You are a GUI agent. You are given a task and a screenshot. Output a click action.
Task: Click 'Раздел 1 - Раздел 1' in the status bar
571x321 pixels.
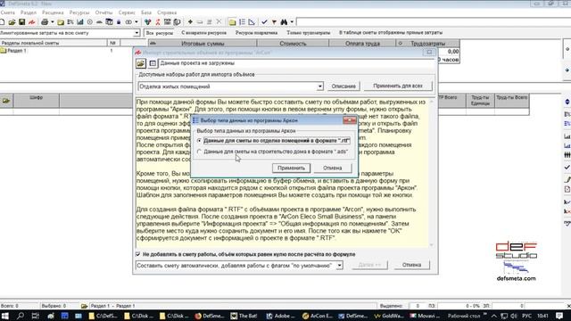[112, 306]
